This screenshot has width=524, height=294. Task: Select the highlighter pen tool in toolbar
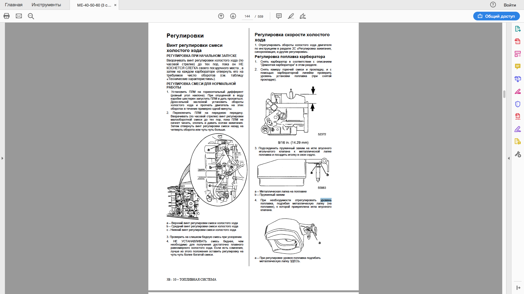pyautogui.click(x=291, y=16)
